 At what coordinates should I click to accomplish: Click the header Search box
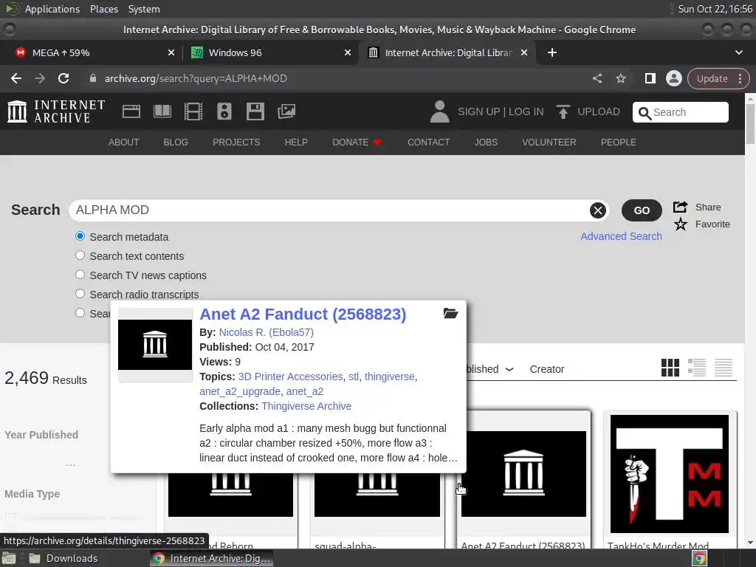click(680, 112)
